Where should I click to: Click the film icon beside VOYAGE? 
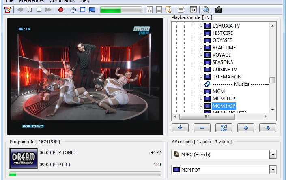click(207, 55)
